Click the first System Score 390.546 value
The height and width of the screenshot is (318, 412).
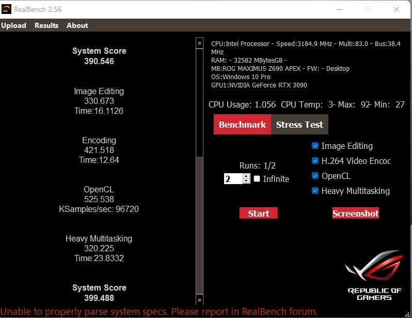[99, 61]
